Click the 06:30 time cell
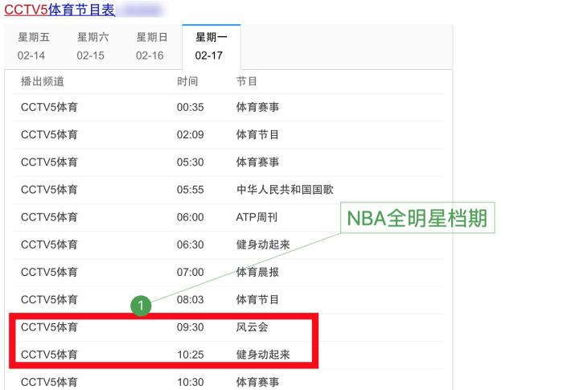The width and height of the screenshot is (563, 390). (x=191, y=244)
